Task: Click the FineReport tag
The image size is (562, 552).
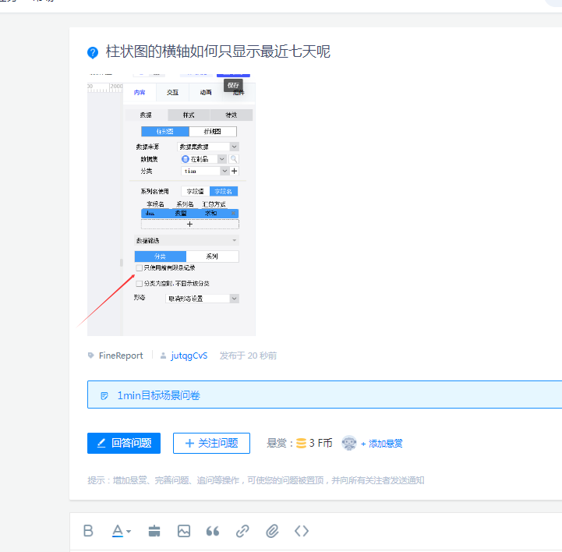Action: (121, 356)
